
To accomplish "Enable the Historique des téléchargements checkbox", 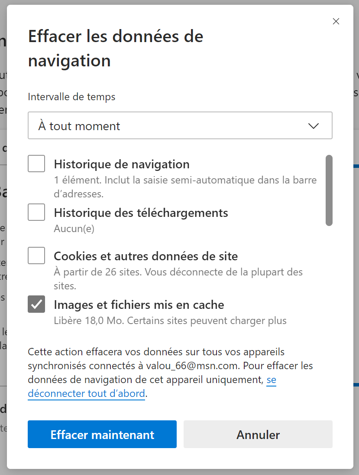I will click(x=36, y=213).
